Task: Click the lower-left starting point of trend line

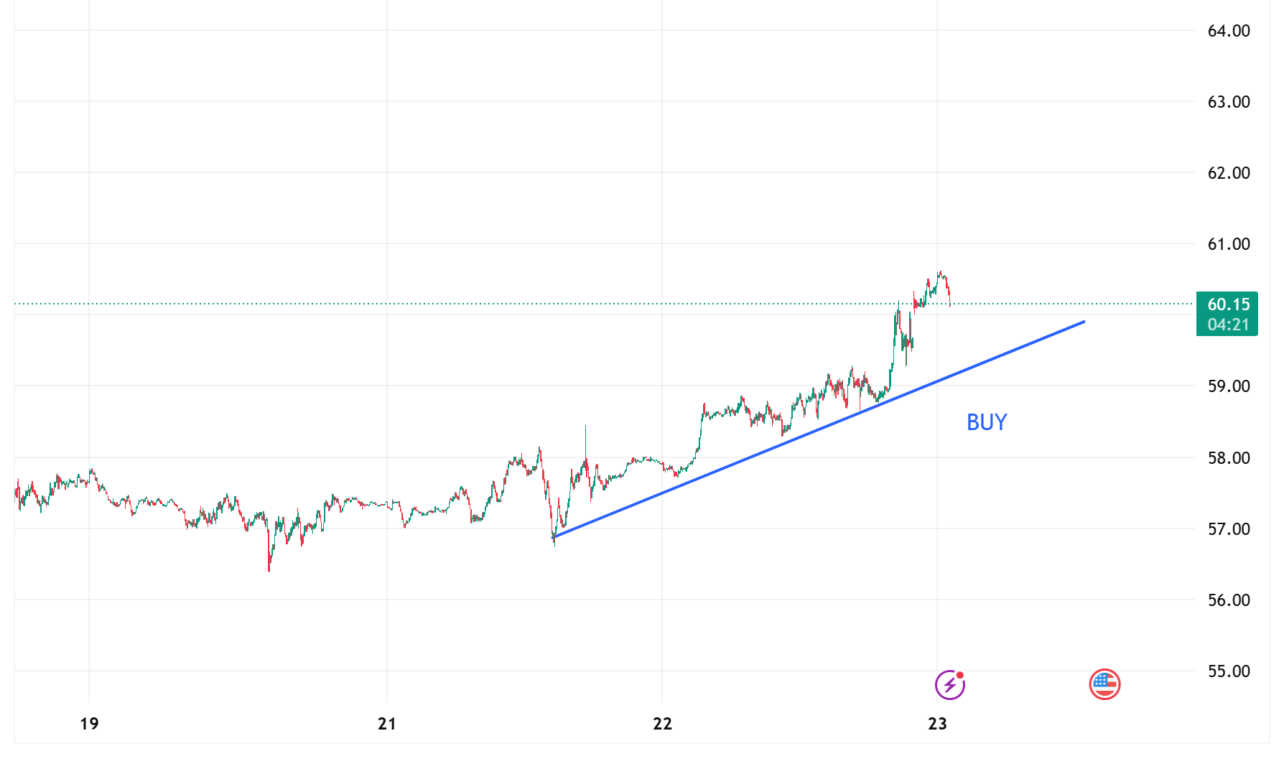Action: pyautogui.click(x=554, y=537)
